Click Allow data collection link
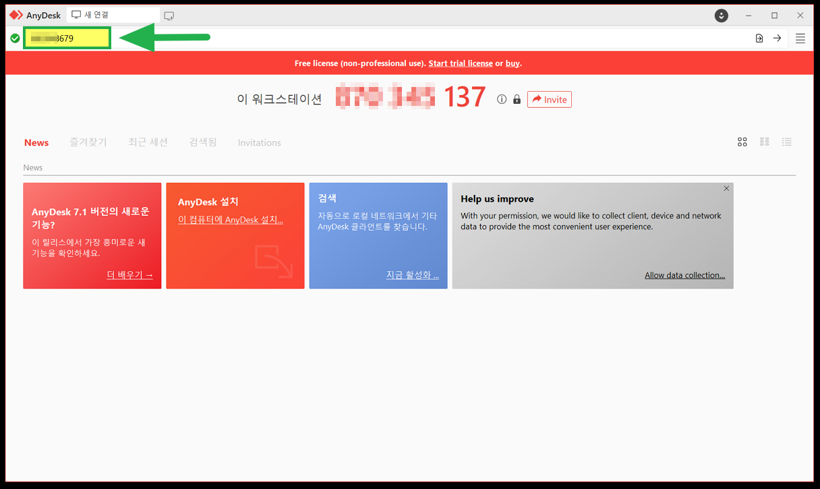The width and height of the screenshot is (820, 489). (684, 275)
